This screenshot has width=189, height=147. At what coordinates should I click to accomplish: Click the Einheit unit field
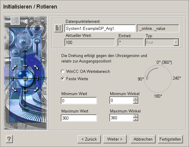coord(130,42)
